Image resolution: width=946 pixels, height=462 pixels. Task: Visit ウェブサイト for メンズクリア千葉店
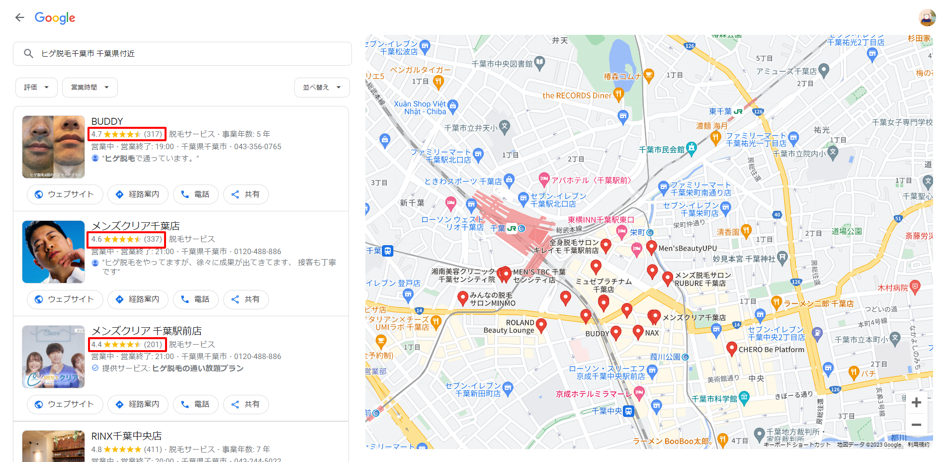click(x=65, y=299)
